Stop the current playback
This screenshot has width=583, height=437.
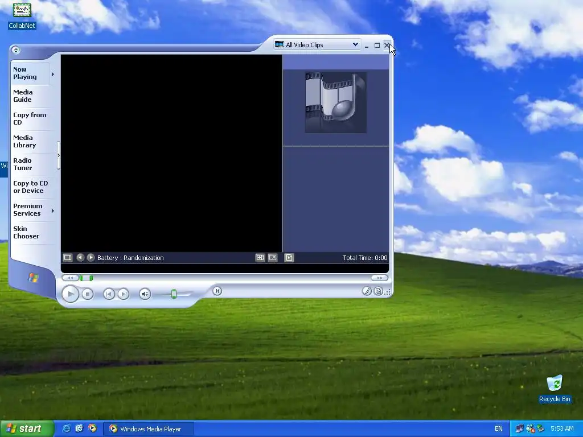[87, 294]
